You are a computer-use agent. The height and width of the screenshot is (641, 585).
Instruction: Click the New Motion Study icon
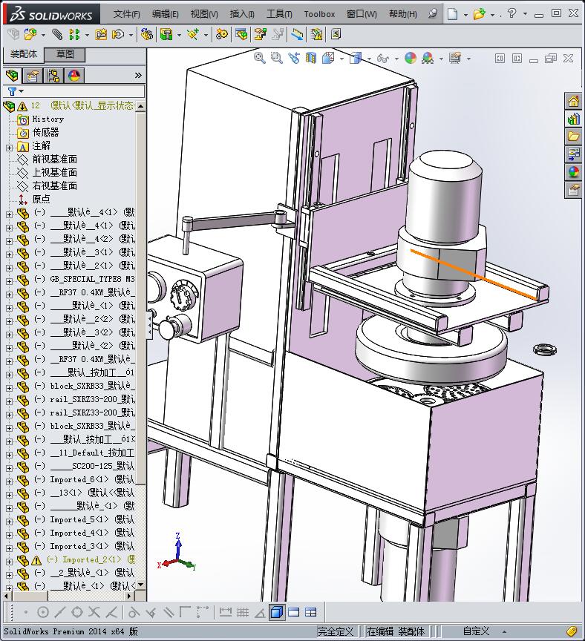click(x=222, y=34)
